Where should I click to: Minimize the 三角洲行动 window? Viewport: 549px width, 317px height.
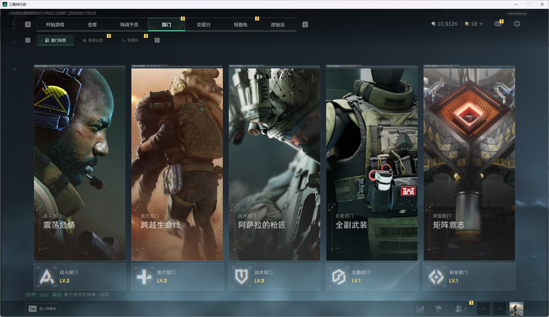[x=516, y=4]
